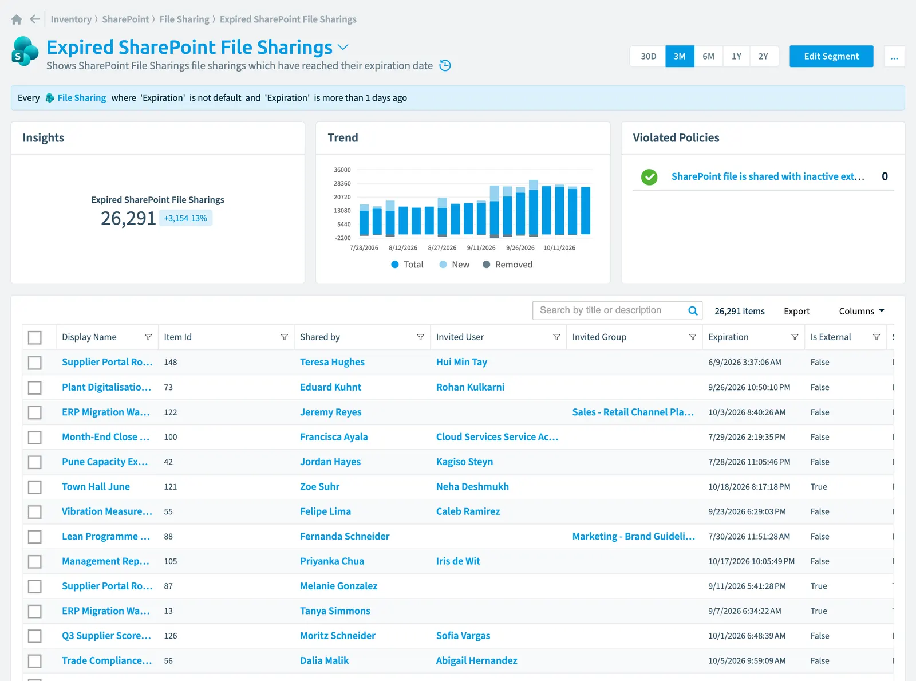
Task: Check the Supplier Portal row with Item Id 148
Action: pos(35,363)
